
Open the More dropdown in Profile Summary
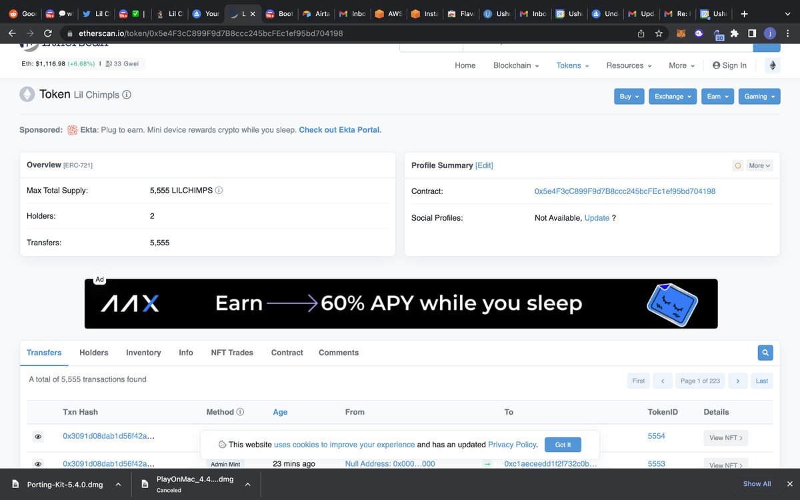tap(759, 165)
